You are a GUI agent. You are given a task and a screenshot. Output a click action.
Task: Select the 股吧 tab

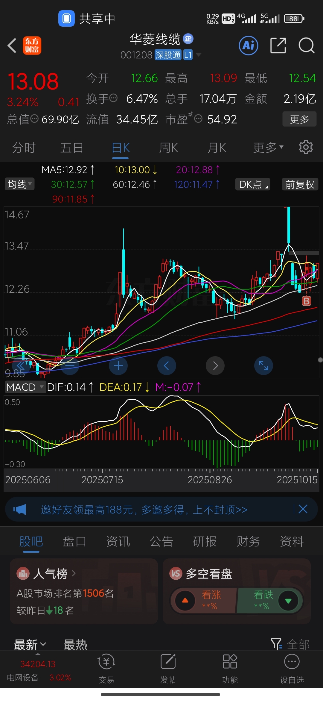point(31,541)
